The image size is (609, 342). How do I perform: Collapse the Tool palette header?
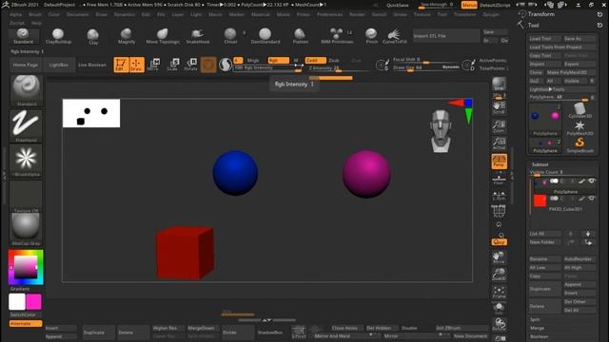click(533, 26)
